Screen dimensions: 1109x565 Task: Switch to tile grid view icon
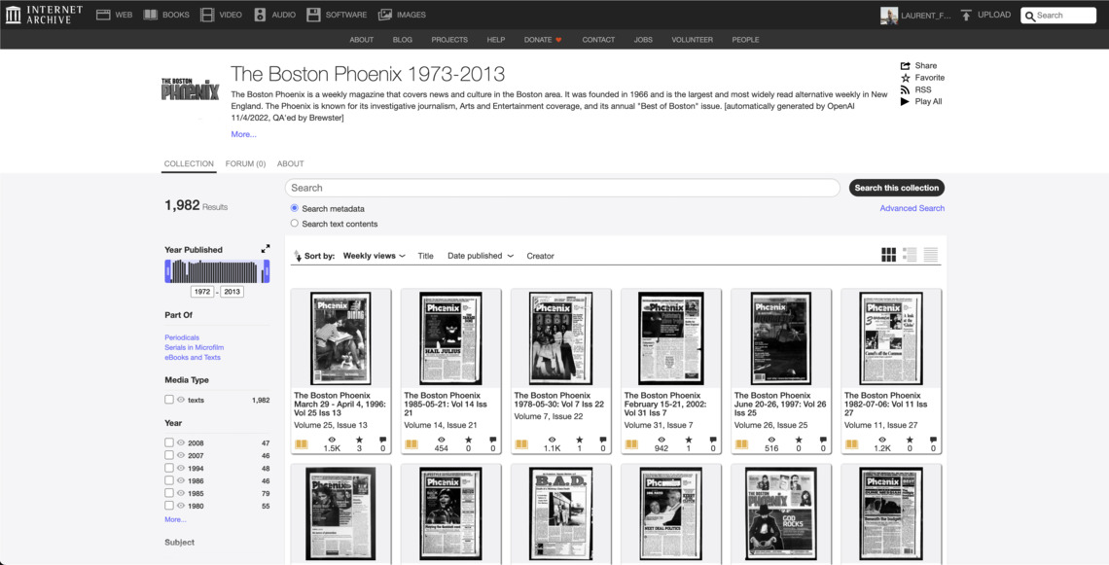tap(888, 255)
